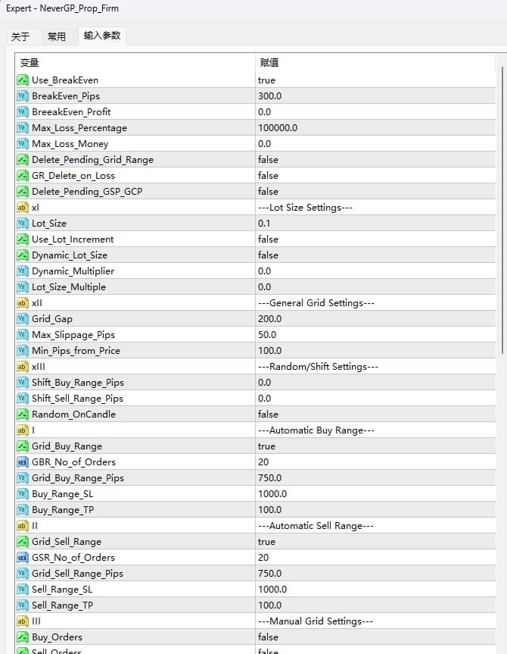Click the ---General Grid Settings--- value
The height and width of the screenshot is (654, 507).
(316, 303)
